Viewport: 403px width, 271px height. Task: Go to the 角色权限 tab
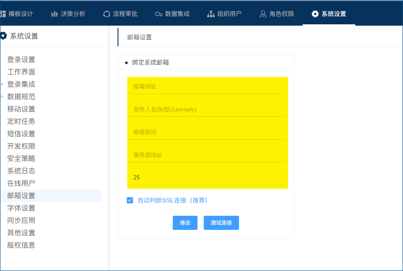click(281, 14)
